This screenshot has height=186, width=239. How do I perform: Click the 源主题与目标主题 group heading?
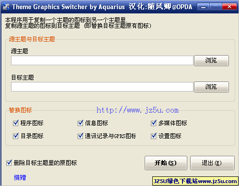click(32, 39)
